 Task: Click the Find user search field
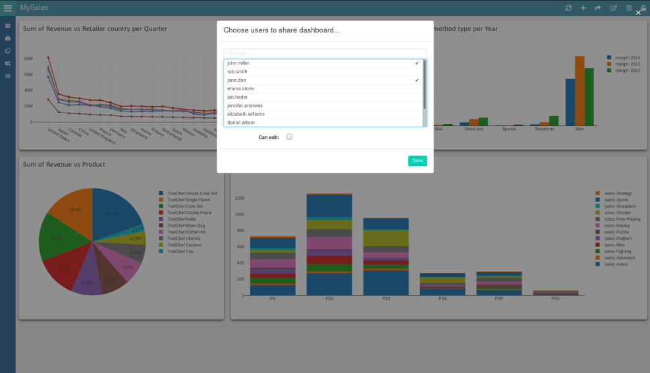pyautogui.click(x=325, y=53)
